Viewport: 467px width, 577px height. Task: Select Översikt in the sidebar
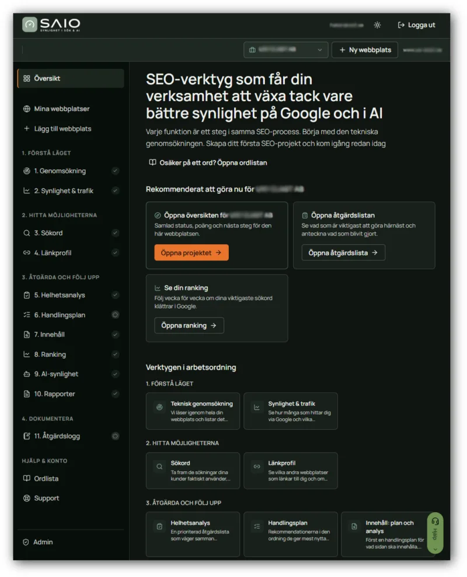click(71, 78)
